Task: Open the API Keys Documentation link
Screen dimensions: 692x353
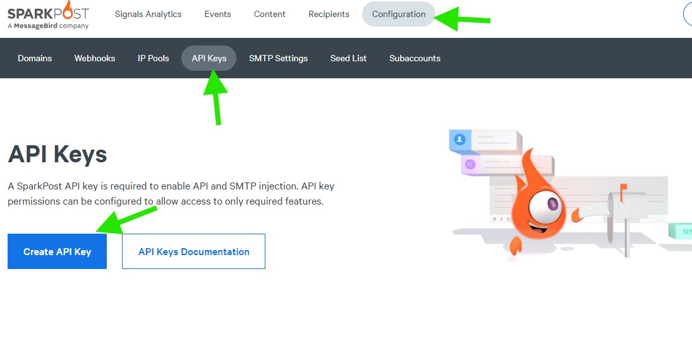Action: click(x=193, y=251)
